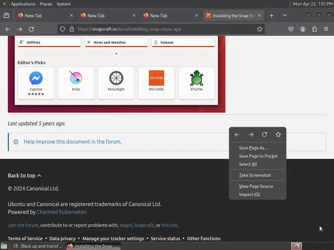This screenshot has height=250, width=334.
Task: Close the second New Tab
Action: pyautogui.click(x=134, y=15)
